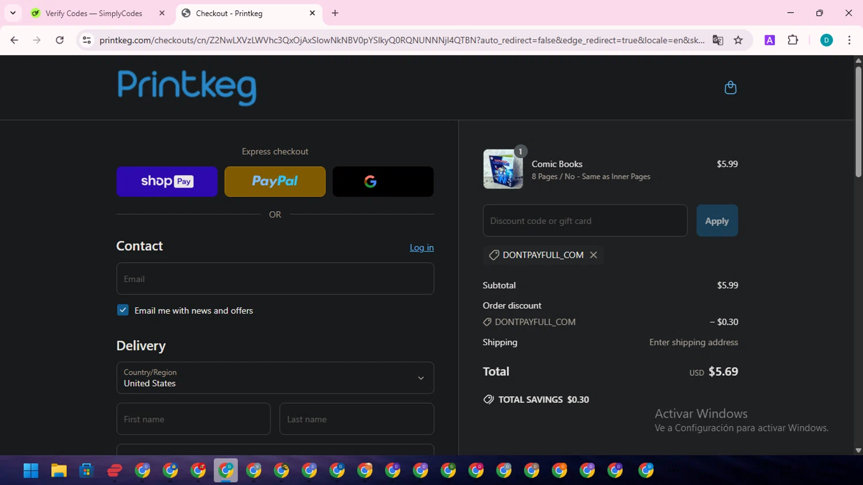
Task: Open the red app icon on taskbar
Action: 114,471
